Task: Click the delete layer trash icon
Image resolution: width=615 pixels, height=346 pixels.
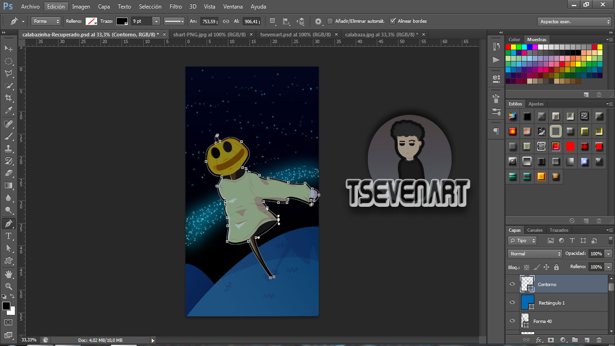Action: [599, 340]
